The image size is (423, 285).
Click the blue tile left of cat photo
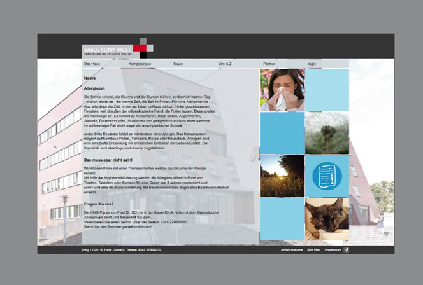282,219
